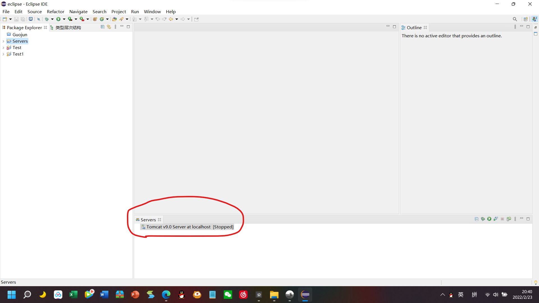Start the server from Servers toolbar
The height and width of the screenshot is (303, 539).
pyautogui.click(x=489, y=219)
